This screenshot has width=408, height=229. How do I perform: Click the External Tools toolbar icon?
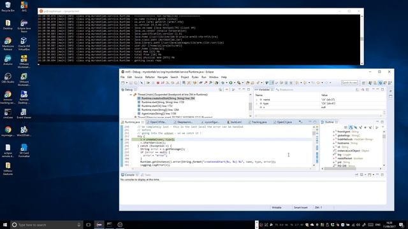click(238, 83)
